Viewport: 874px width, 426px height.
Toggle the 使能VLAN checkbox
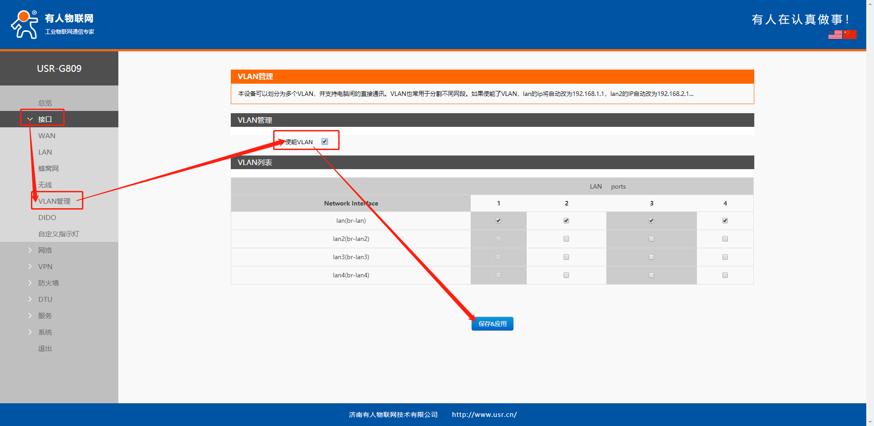pyautogui.click(x=325, y=142)
